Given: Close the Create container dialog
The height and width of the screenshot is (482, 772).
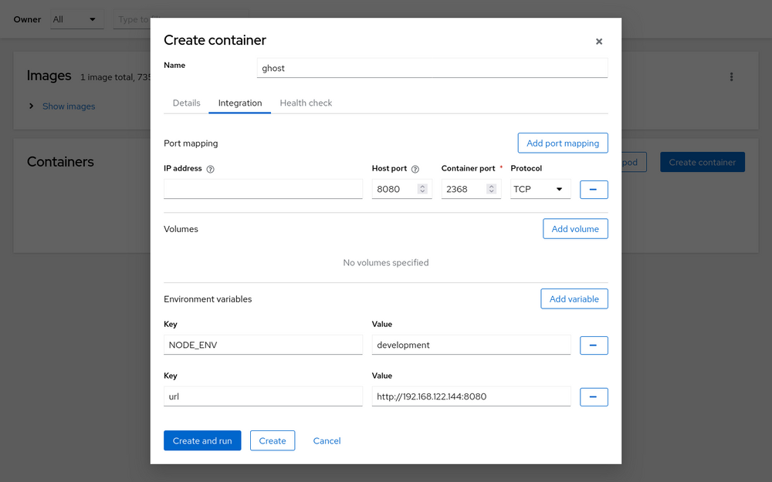Looking at the screenshot, I should tap(599, 42).
